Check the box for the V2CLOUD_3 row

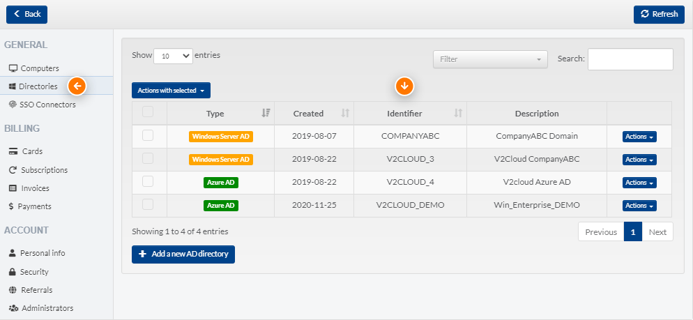[148, 158]
